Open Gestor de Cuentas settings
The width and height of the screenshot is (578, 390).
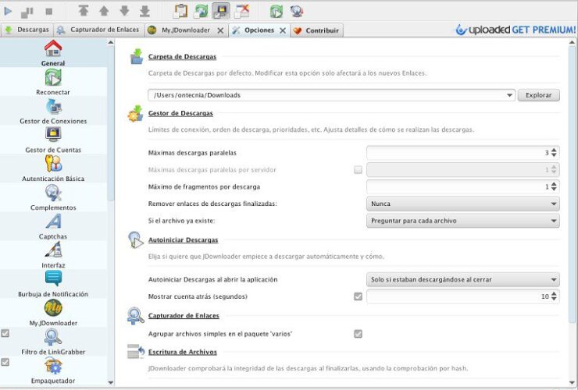53,140
